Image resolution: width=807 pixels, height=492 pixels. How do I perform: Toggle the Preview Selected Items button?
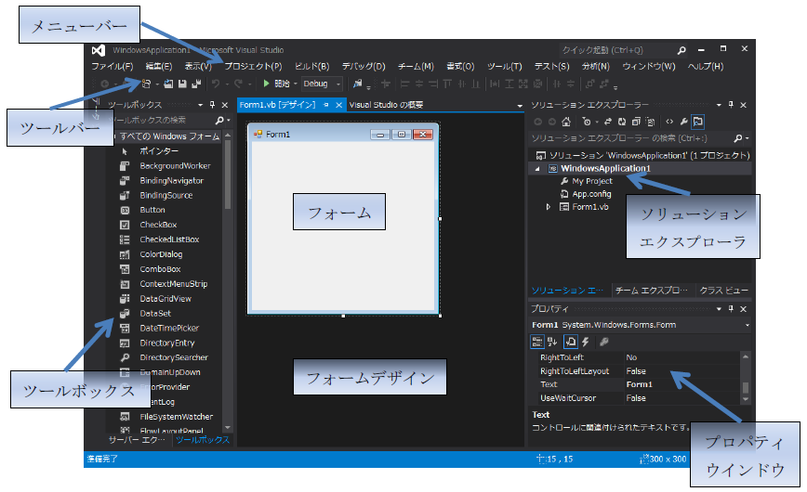pyautogui.click(x=698, y=122)
